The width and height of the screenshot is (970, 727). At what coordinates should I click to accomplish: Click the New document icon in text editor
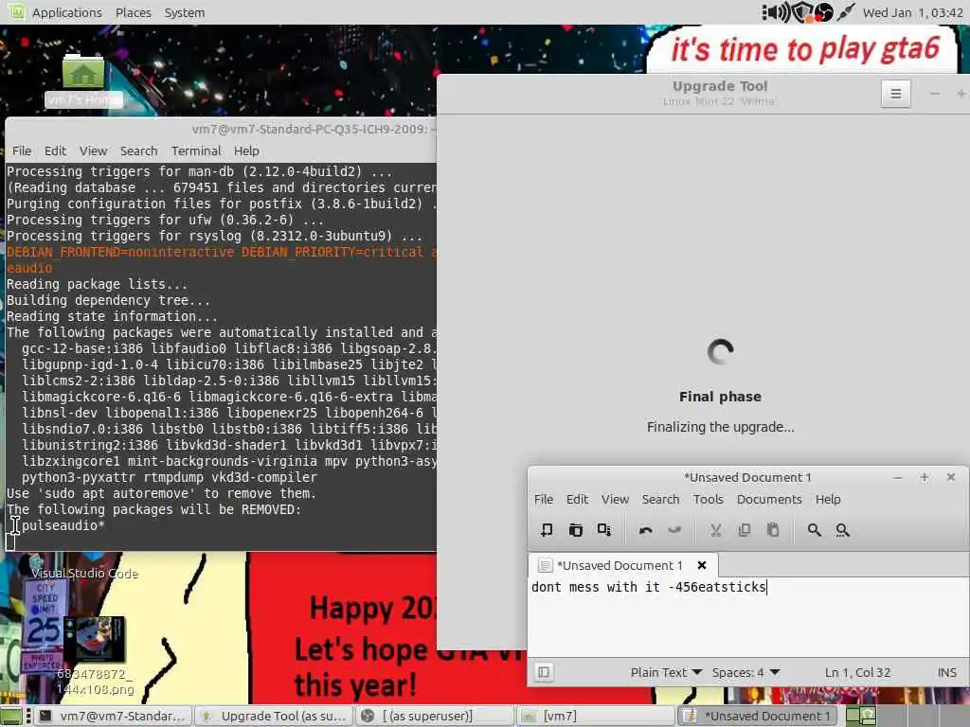(x=547, y=530)
